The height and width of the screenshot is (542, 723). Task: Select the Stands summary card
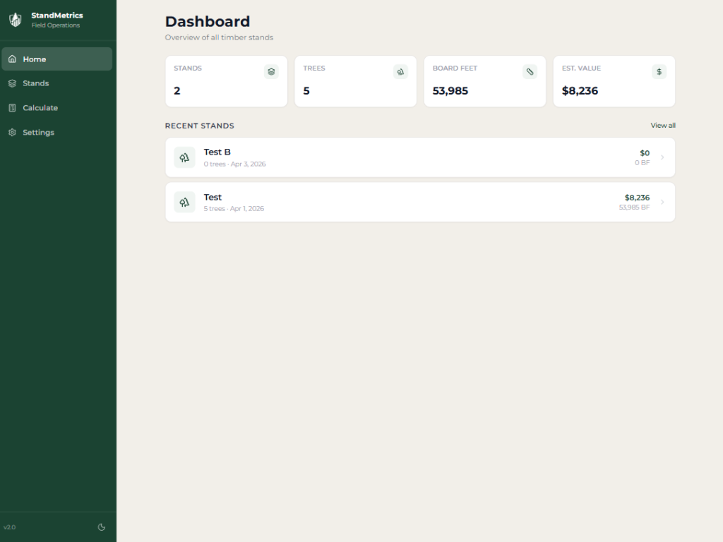(226, 82)
